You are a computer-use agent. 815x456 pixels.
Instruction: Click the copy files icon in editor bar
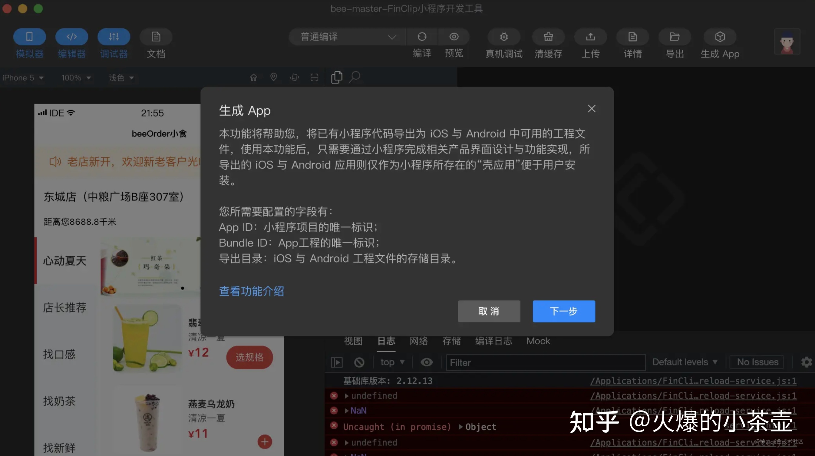(x=336, y=78)
